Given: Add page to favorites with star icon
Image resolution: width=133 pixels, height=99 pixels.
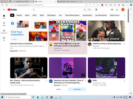Looking at the screenshot, I should [x=97, y=5].
